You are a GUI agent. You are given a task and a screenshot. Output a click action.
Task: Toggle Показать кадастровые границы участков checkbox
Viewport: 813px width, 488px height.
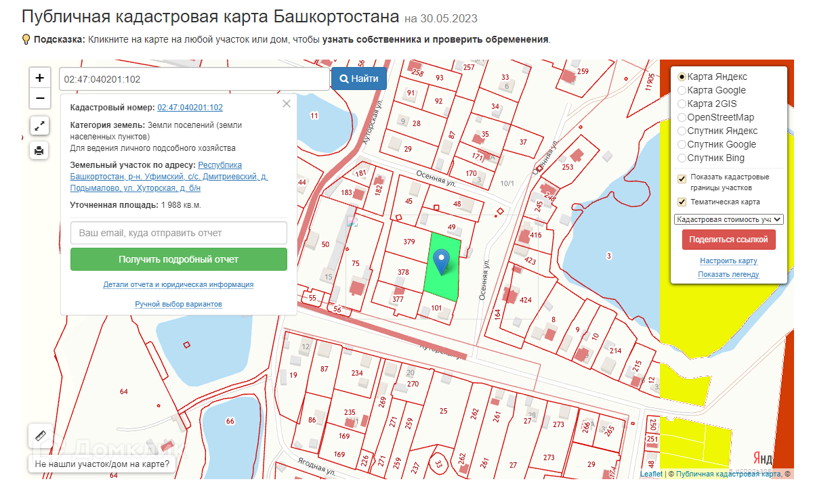coord(682,179)
